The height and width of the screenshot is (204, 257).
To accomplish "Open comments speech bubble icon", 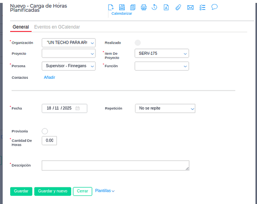I will pos(214,7).
